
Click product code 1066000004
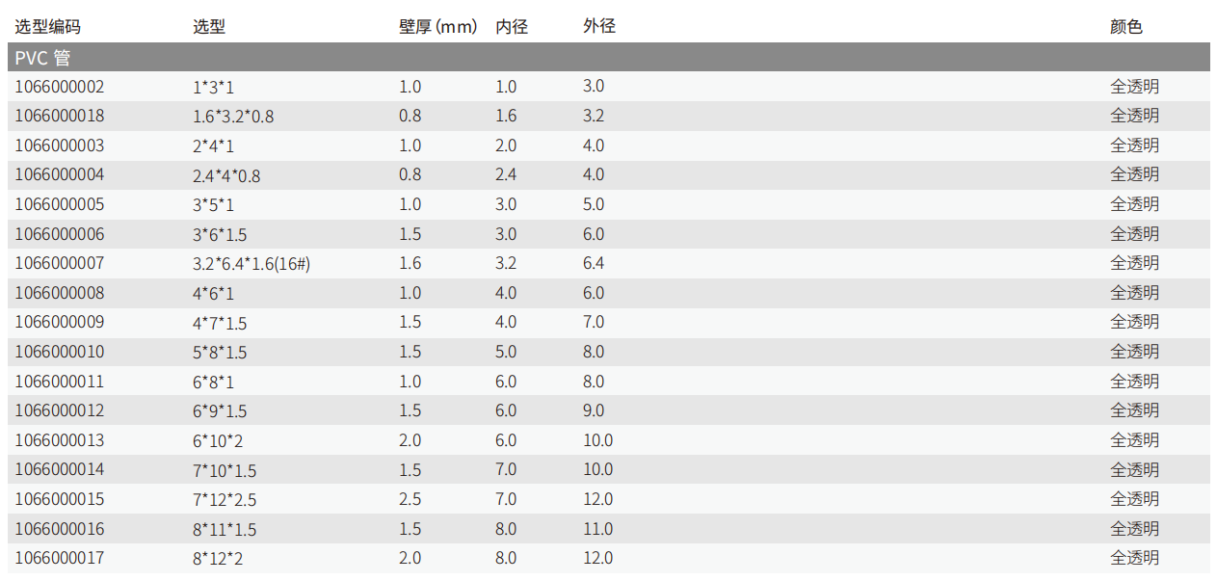pyautogui.click(x=59, y=174)
